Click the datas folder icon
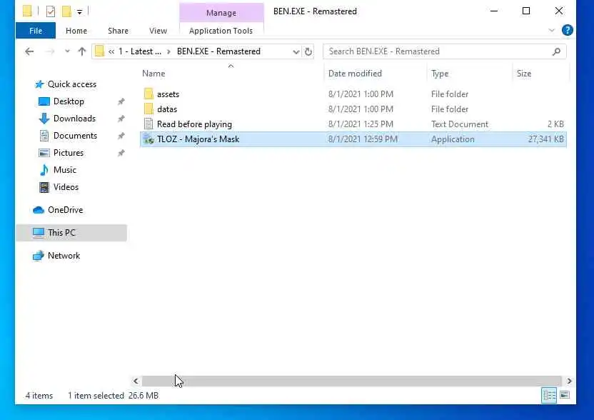The height and width of the screenshot is (420, 594). click(x=148, y=109)
